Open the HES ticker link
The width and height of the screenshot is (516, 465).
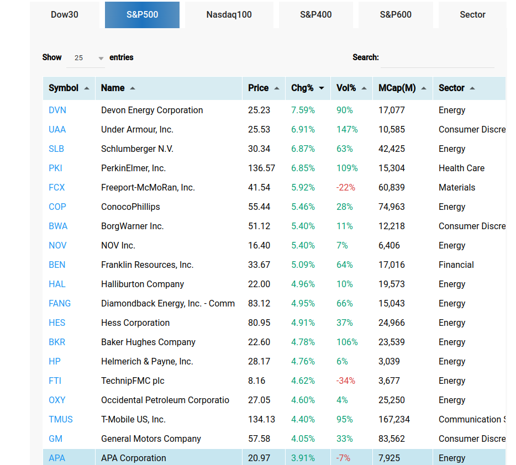pyautogui.click(x=57, y=323)
